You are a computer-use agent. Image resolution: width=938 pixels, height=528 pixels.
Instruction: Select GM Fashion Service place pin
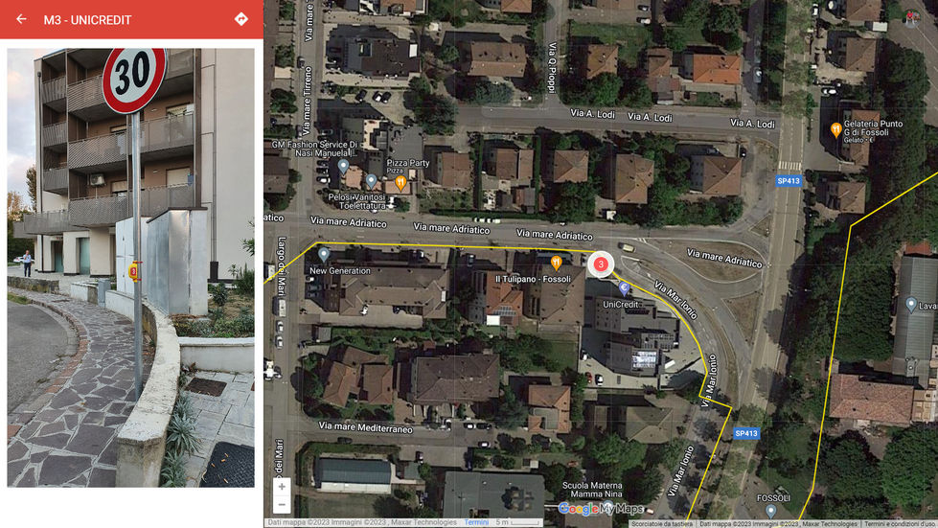343,166
